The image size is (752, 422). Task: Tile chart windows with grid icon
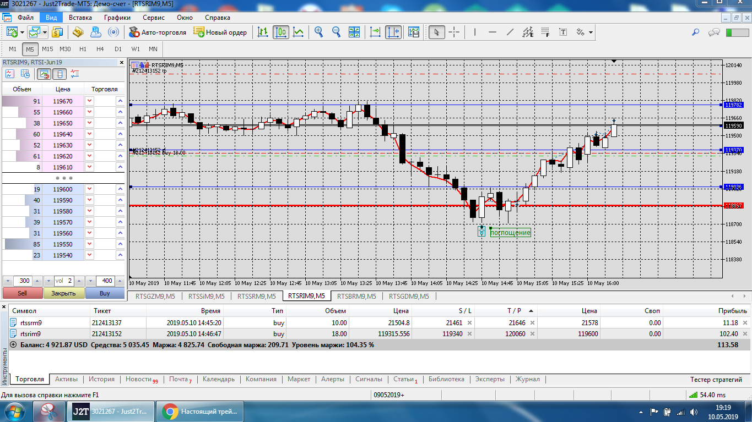point(354,32)
